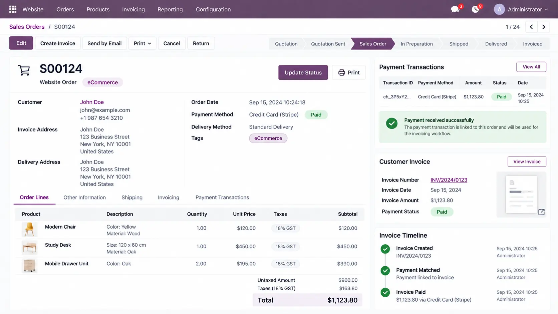Click the Payment Matched check icon

(385, 271)
